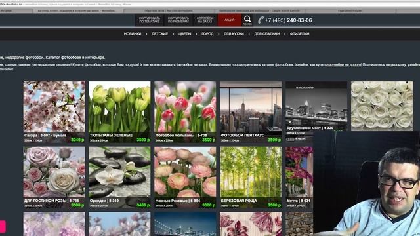Viewport: 420px width, 236px height.
Task: Open the lilac flowers thumbnail in third row
Action: coord(54,224)
